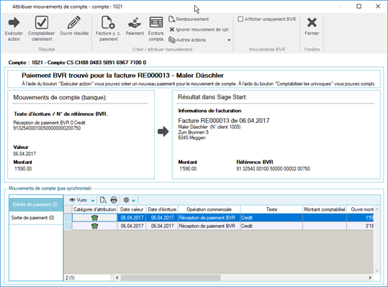Click the printer icon in grid toolbar

(x=114, y=200)
